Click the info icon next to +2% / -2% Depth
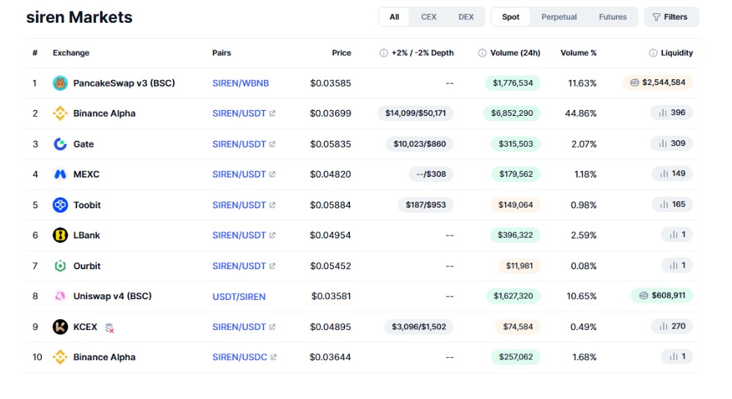This screenshot has height=399, width=732. (384, 53)
